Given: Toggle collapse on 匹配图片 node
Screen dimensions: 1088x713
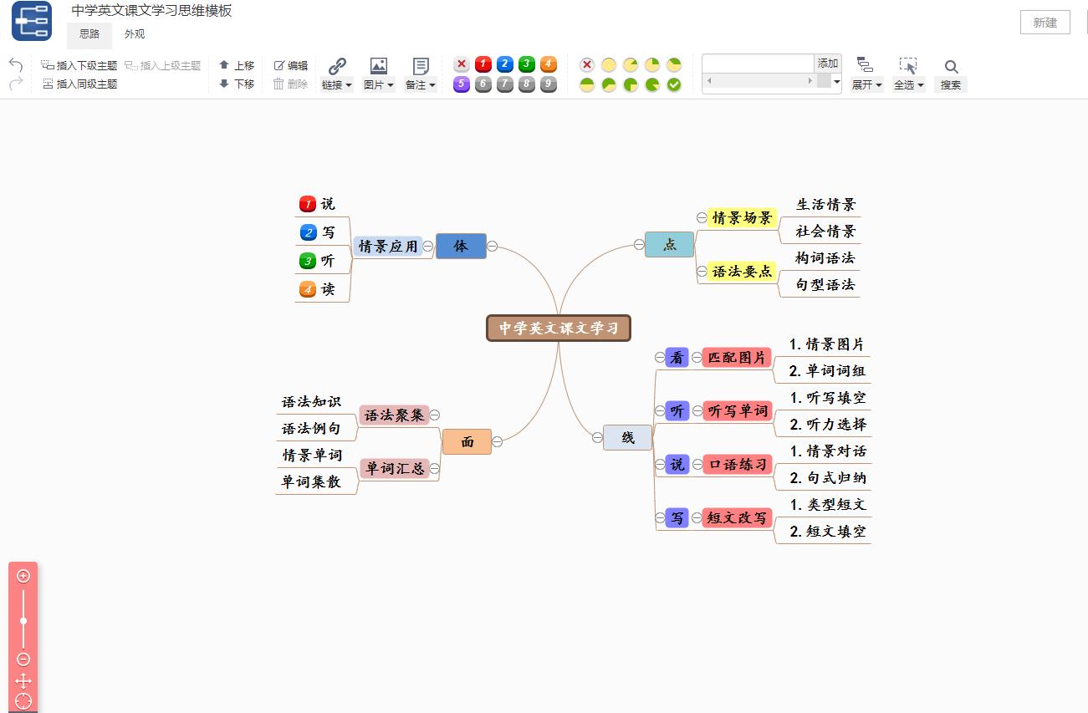Looking at the screenshot, I should (x=696, y=358).
